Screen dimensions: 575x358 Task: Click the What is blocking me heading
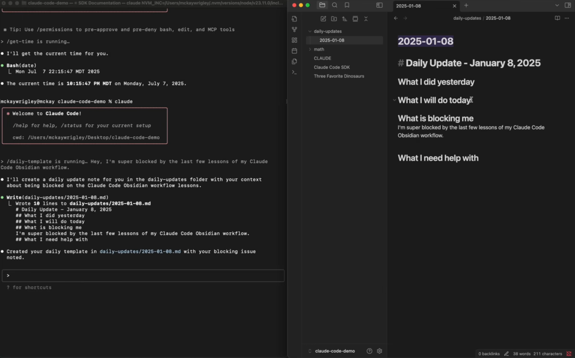coord(436,118)
